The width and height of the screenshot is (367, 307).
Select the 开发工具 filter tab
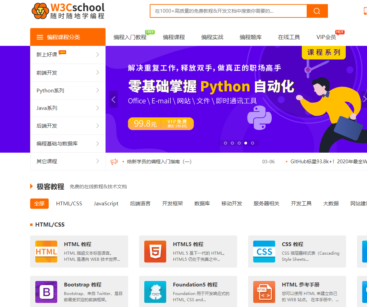click(x=301, y=203)
